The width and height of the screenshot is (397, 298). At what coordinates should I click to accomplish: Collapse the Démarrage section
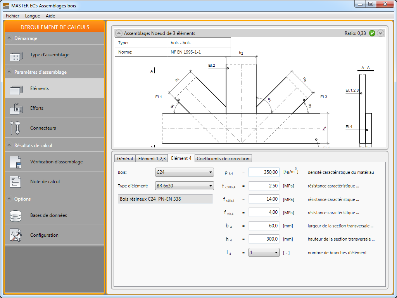click(9, 38)
